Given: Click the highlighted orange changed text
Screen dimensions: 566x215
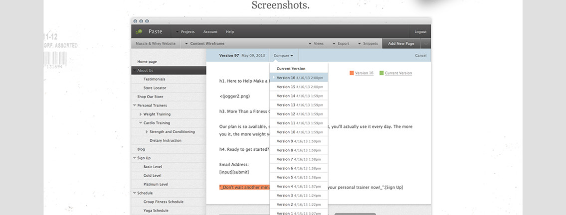Looking at the screenshot, I should point(244,187).
